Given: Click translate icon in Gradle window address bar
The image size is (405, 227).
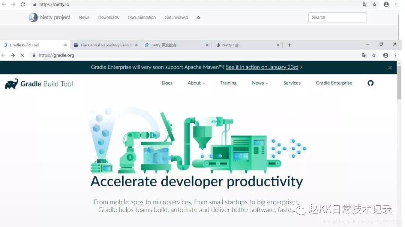Looking at the screenshot, I should pos(364,55).
